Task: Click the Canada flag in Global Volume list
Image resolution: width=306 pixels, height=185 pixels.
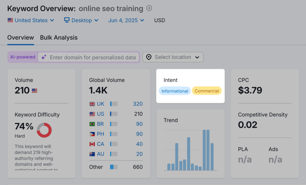Action: 92,144
